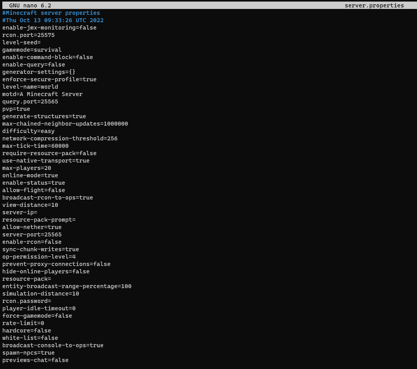Click the online-mode=true line
Image resolution: width=417 pixels, height=369 pixels.
30,175
